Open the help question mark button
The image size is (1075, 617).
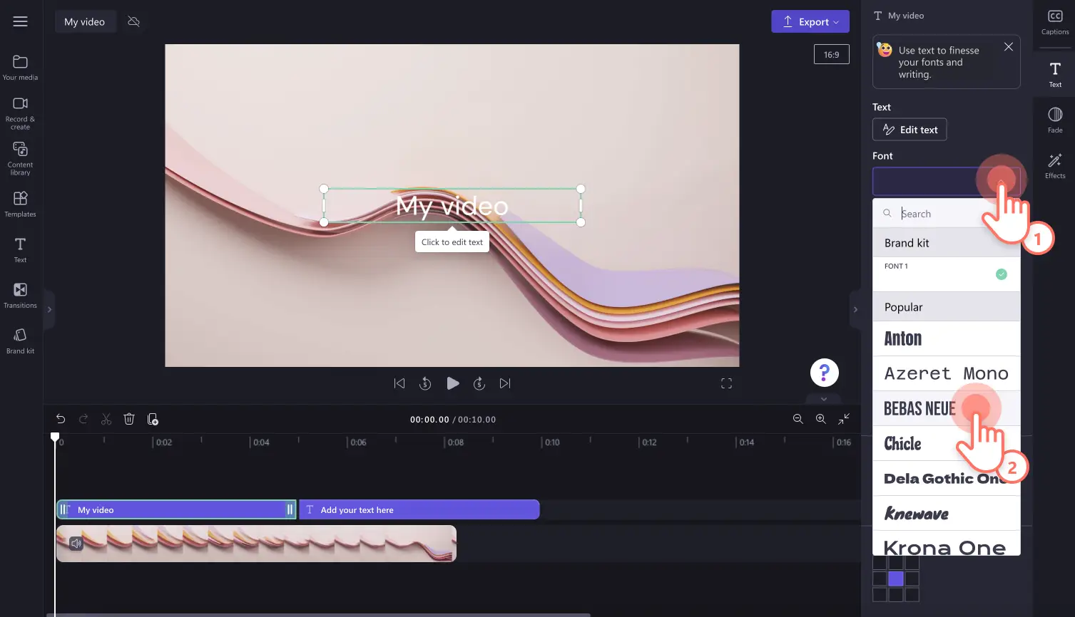pyautogui.click(x=824, y=372)
